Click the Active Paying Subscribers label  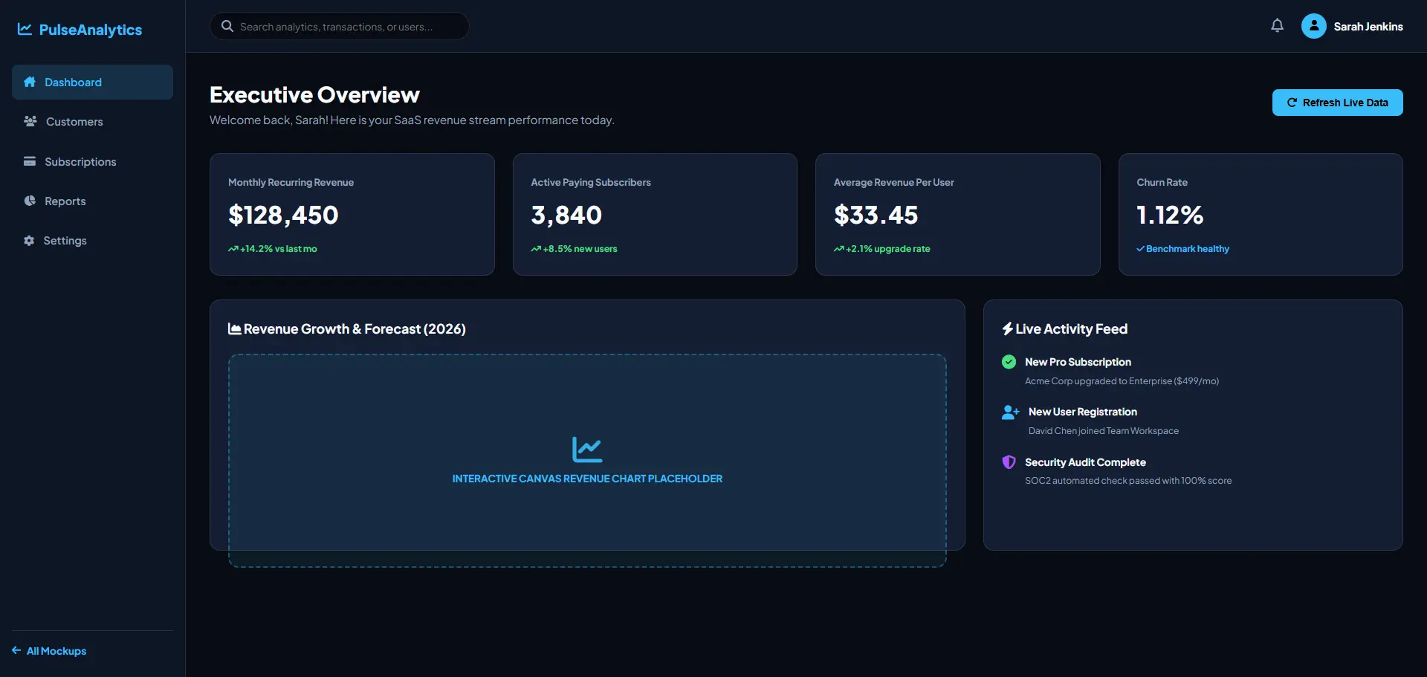tap(591, 182)
